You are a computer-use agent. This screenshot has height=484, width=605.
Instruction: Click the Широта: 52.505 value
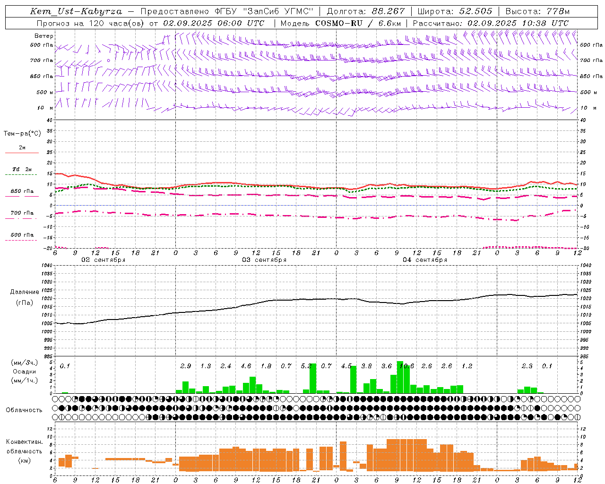tap(455, 11)
